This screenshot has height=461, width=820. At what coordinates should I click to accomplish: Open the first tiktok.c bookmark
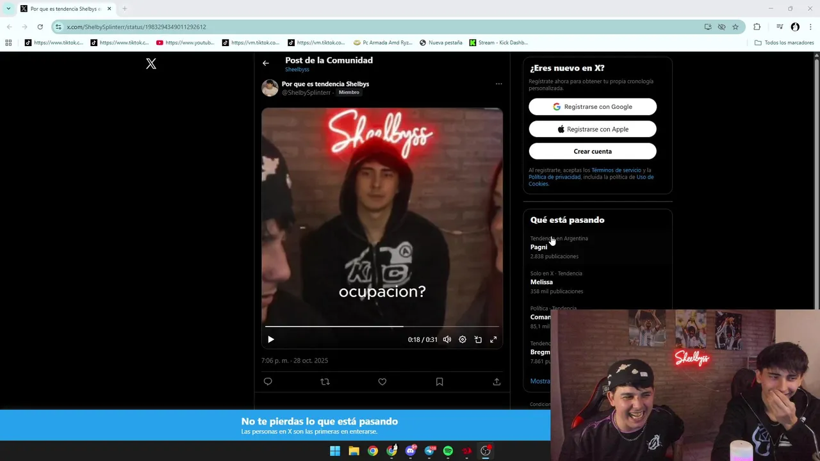pos(54,43)
